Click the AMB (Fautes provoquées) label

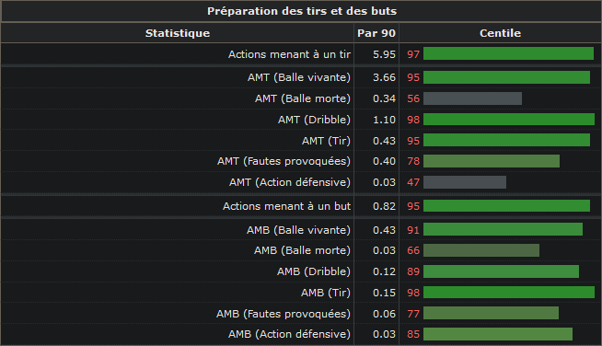point(284,314)
